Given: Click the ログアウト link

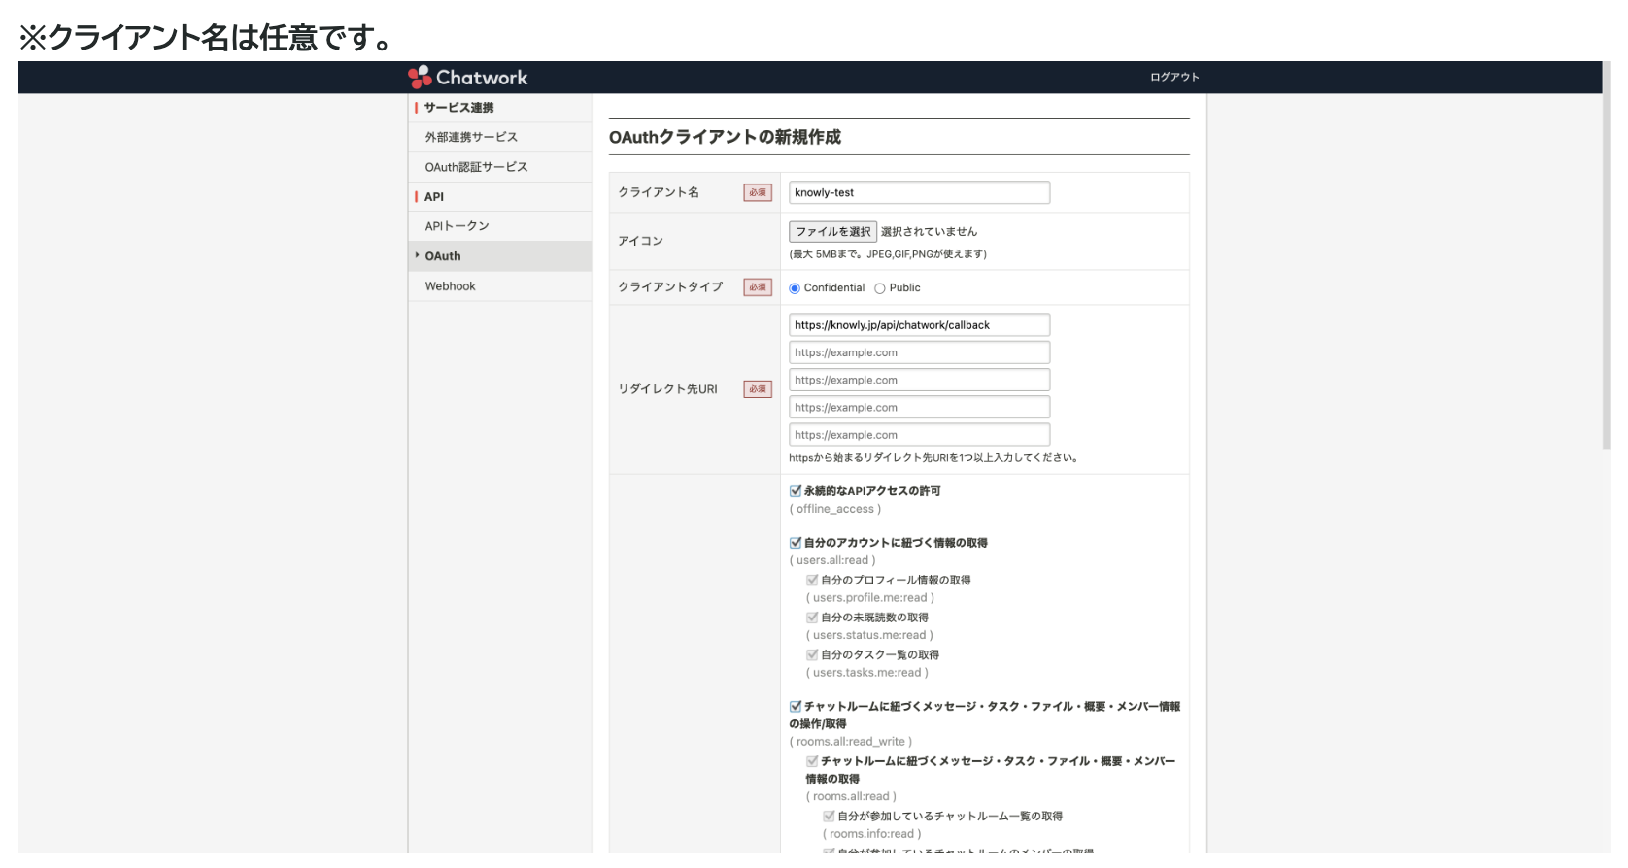Looking at the screenshot, I should [x=1174, y=78].
